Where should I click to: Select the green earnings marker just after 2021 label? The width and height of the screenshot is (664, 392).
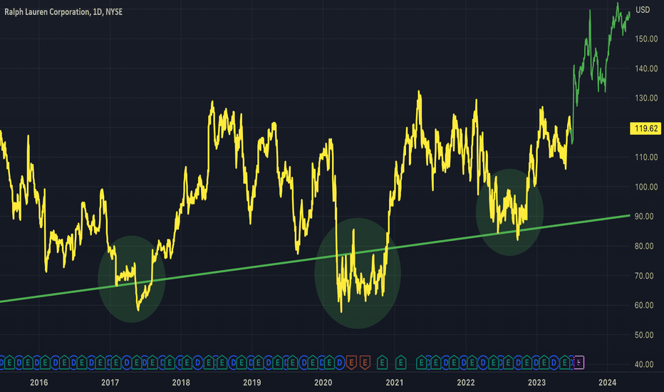[400, 363]
